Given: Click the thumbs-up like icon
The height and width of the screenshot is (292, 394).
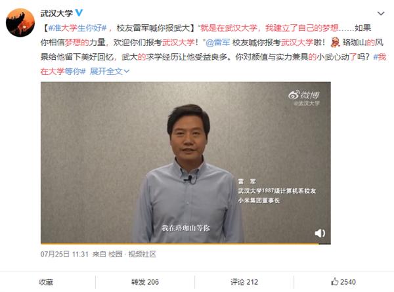Looking at the screenshot, I should 334,282.
